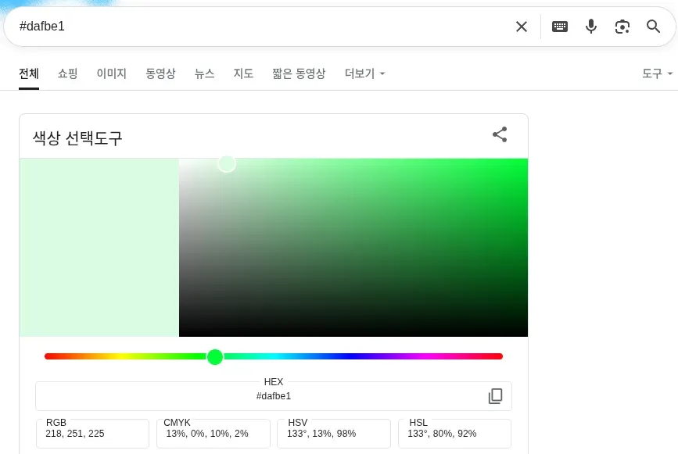The width and height of the screenshot is (678, 454).
Task: Go to the 뉴스 tab
Action: coord(204,73)
